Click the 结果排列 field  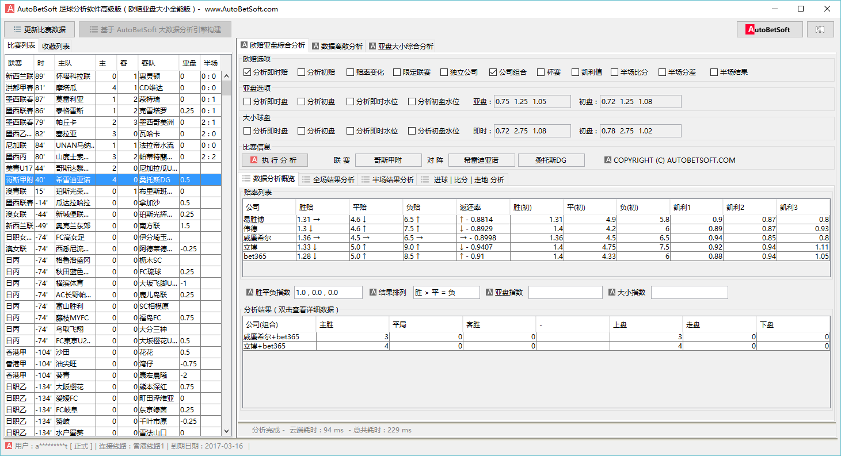tap(446, 292)
